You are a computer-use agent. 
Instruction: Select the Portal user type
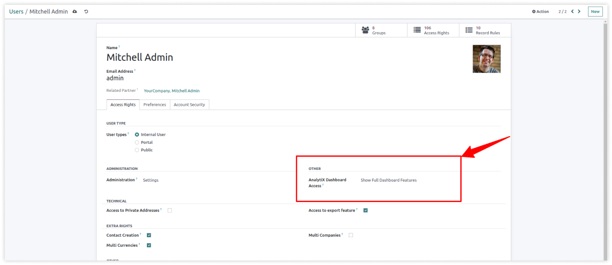tap(137, 142)
